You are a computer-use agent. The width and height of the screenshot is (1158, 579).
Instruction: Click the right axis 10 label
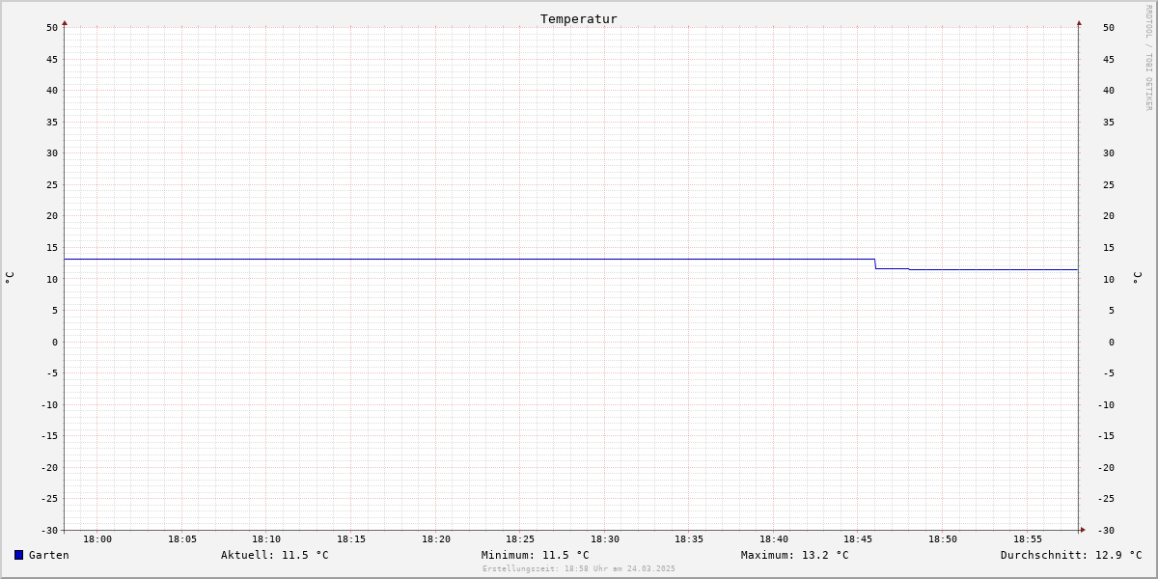(1109, 279)
